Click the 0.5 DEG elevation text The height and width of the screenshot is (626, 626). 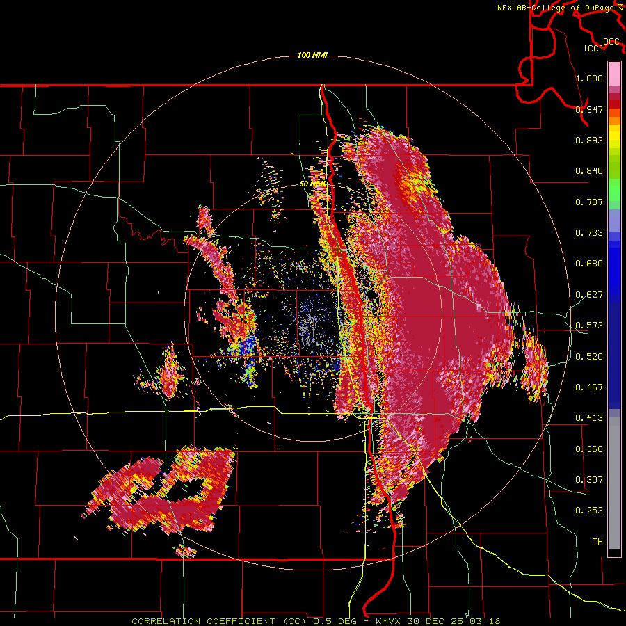(335, 621)
